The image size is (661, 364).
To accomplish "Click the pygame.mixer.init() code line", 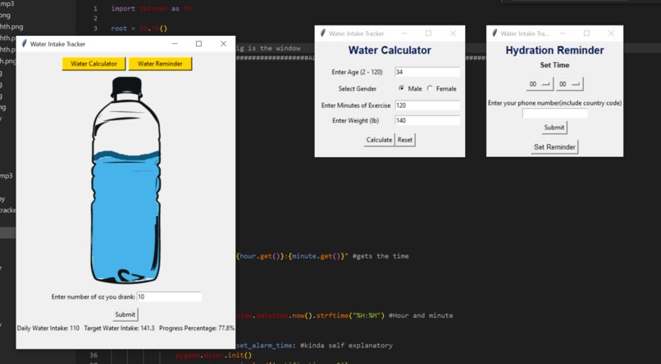I will [x=214, y=355].
